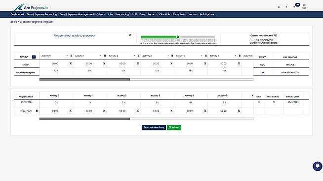The width and height of the screenshot is (323, 181).
Task: Open the user profile avatar
Action: pyautogui.click(x=304, y=6)
